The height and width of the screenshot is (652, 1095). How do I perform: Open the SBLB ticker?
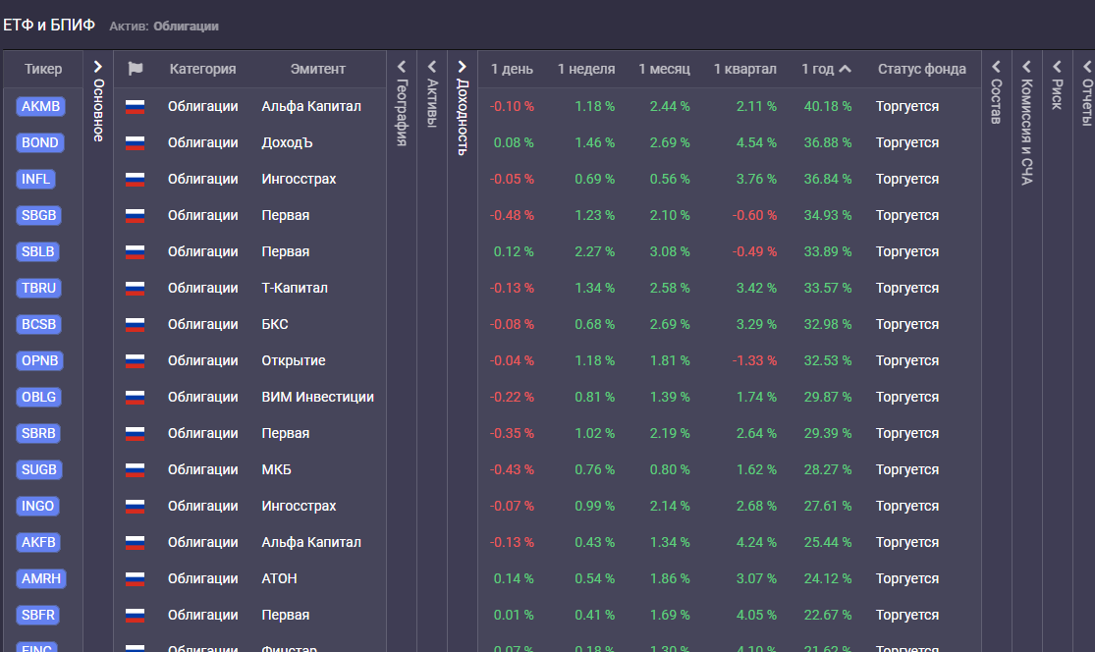coord(37,251)
